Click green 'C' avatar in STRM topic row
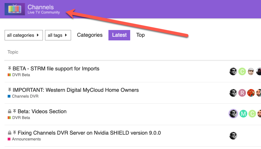261x149 pixels. 242,71
